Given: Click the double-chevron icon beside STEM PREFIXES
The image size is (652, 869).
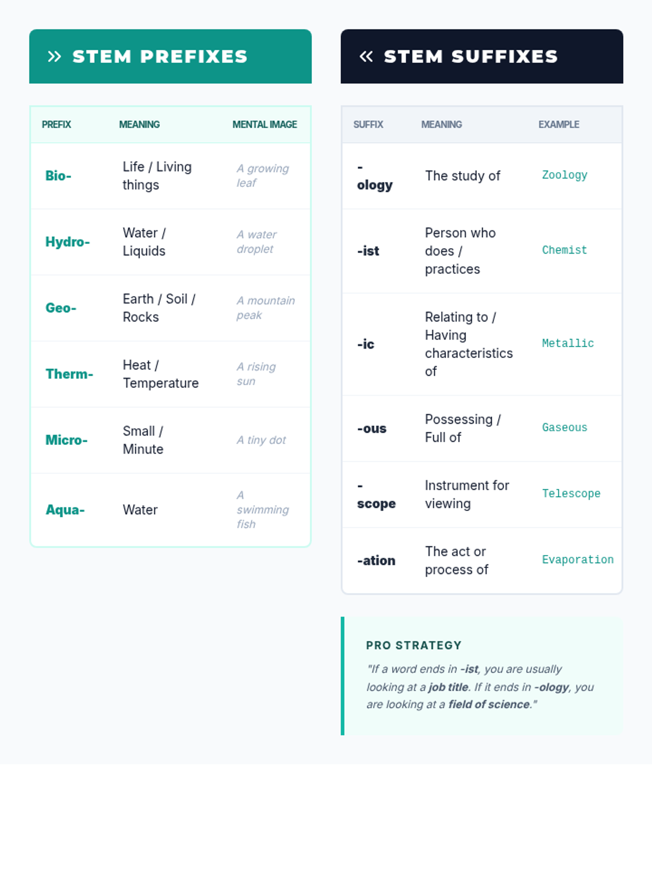Looking at the screenshot, I should [x=54, y=56].
